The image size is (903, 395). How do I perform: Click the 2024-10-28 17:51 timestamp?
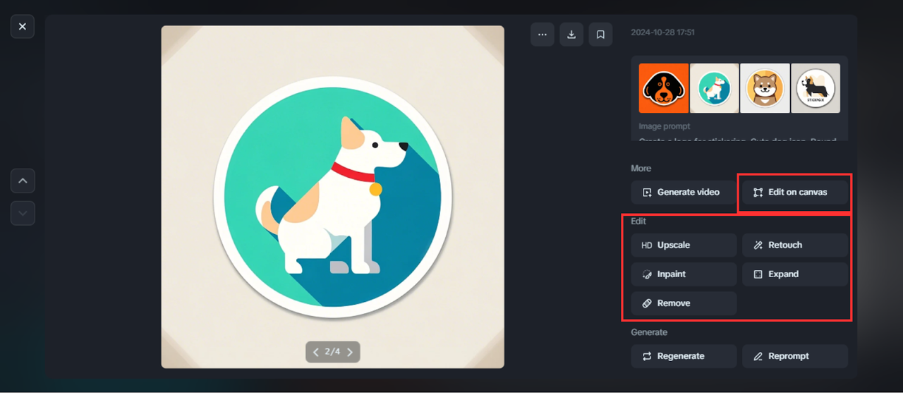click(x=663, y=32)
